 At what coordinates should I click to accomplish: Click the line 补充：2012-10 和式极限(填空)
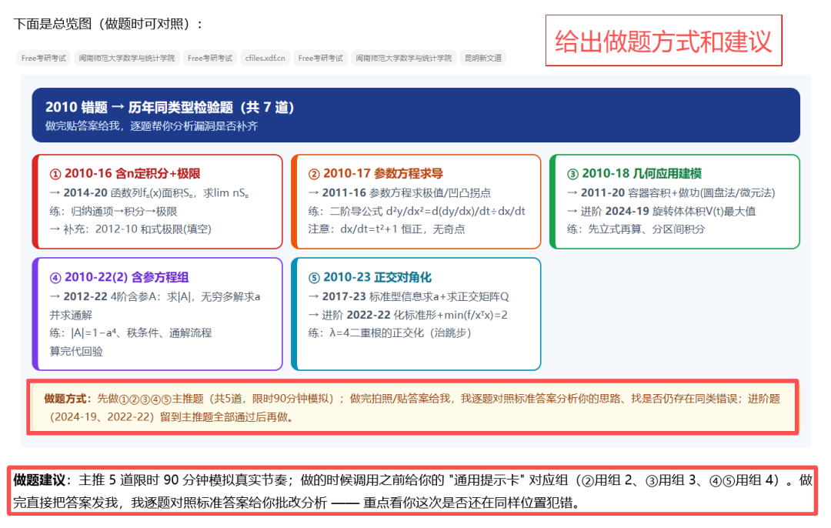coord(130,229)
